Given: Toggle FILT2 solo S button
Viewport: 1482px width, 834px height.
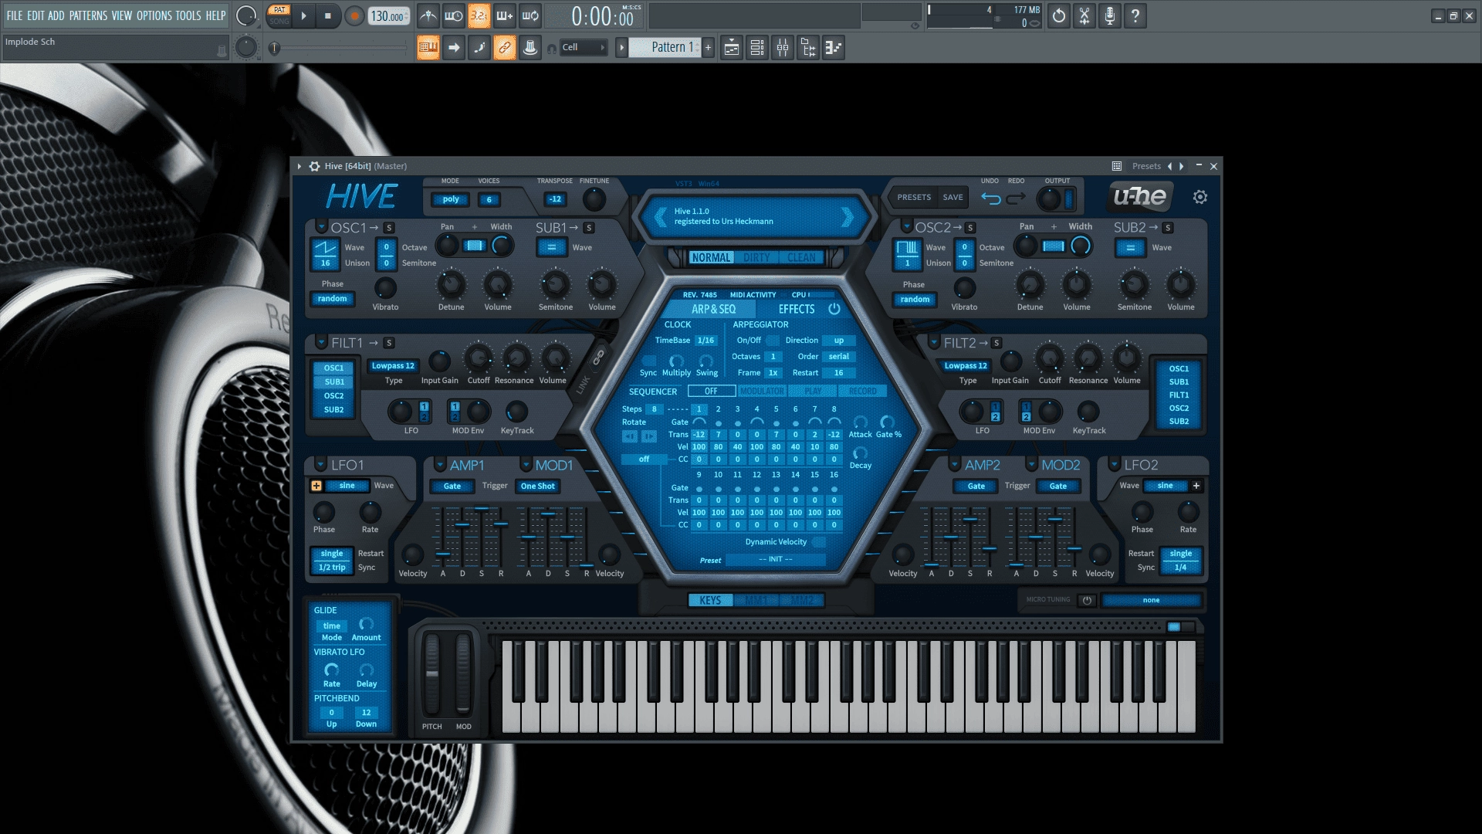Looking at the screenshot, I should tap(996, 343).
